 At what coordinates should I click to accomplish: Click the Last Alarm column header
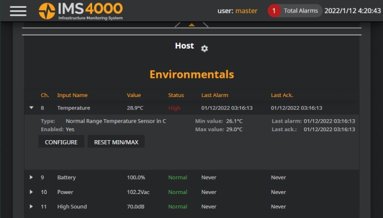[x=215, y=95]
